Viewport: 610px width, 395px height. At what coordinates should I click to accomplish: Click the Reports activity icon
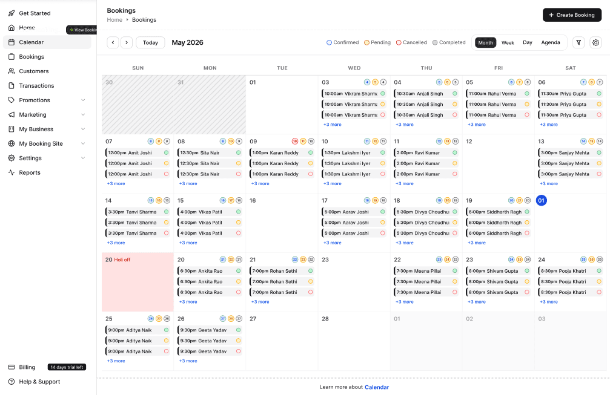tap(12, 172)
